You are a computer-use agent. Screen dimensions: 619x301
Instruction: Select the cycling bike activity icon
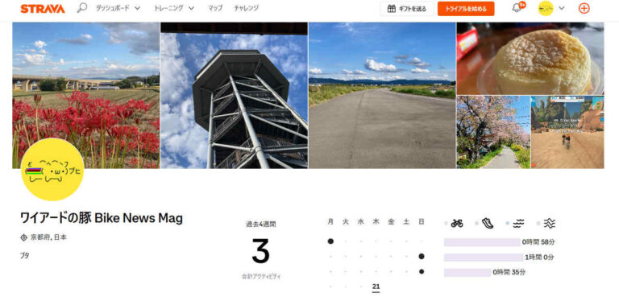[457, 224]
